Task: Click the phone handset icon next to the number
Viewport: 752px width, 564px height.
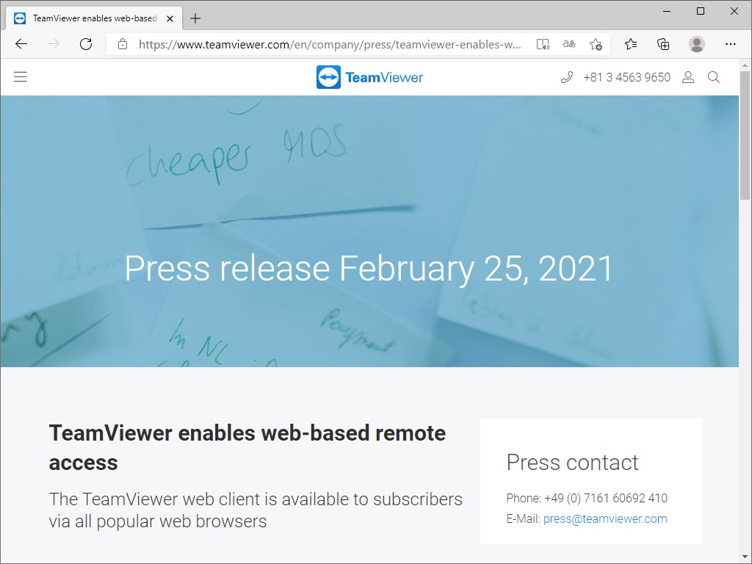Action: (x=565, y=76)
